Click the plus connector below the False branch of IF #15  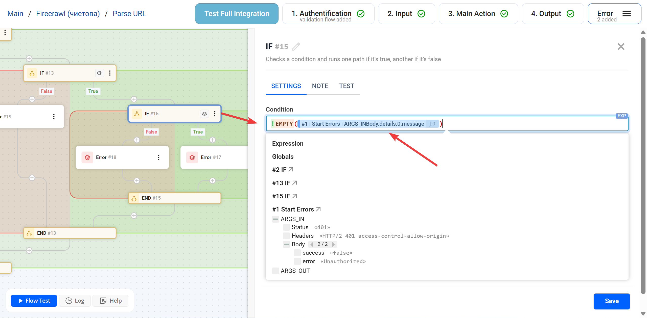[137, 140]
